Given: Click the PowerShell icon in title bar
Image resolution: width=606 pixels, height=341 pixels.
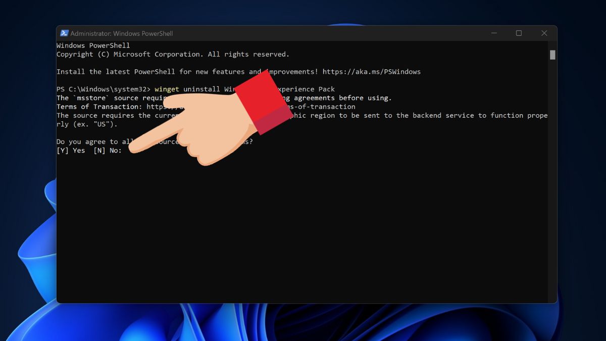Looking at the screenshot, I should coord(64,33).
